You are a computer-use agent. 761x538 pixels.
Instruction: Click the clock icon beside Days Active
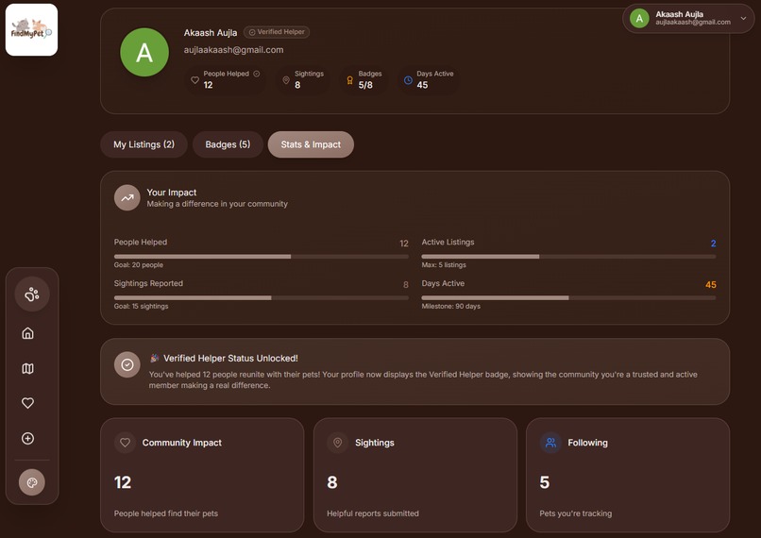pos(408,80)
